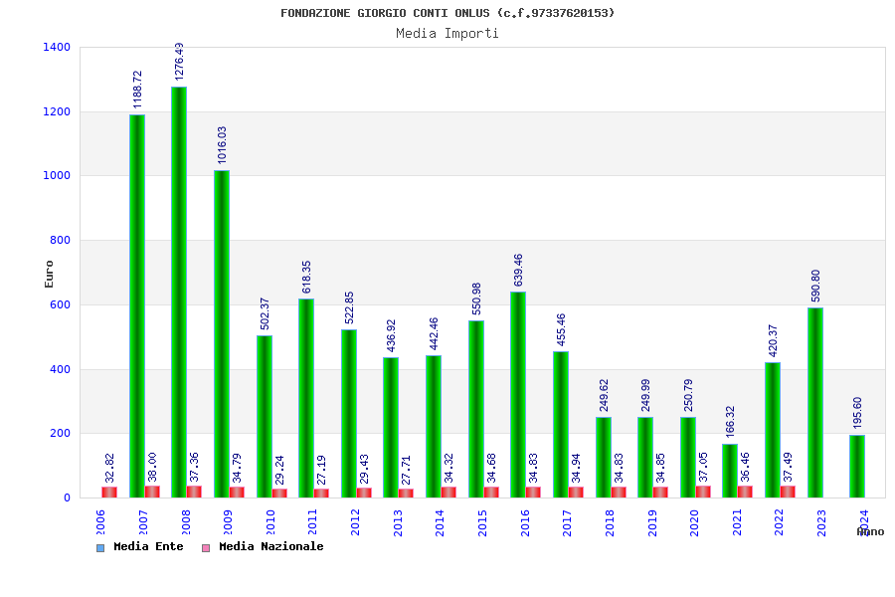The width and height of the screenshot is (895, 597).
Task: Click the green bar labeled 442.46
Action: [434, 426]
